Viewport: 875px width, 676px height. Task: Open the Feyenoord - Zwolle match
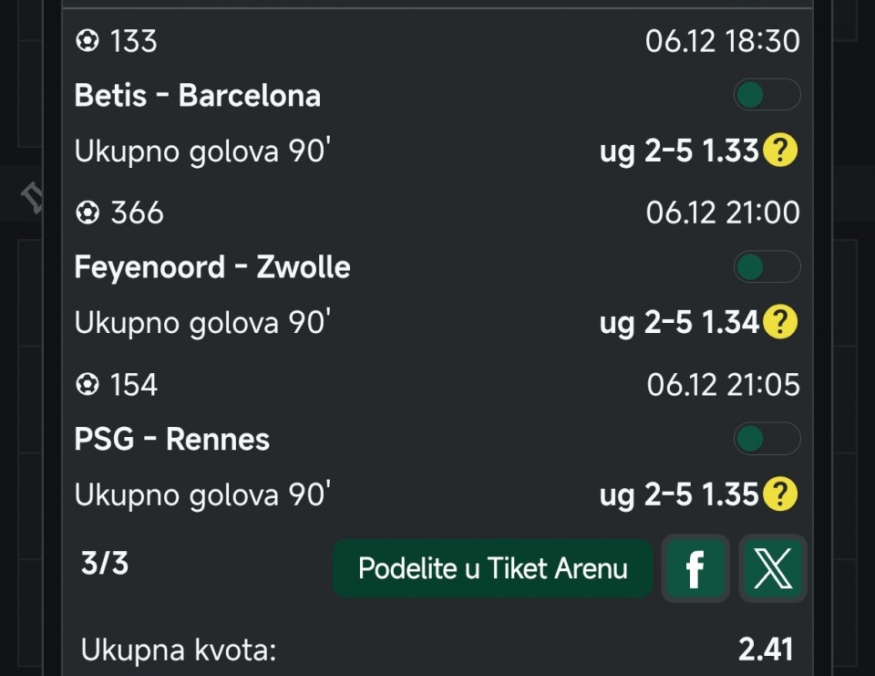(x=211, y=267)
